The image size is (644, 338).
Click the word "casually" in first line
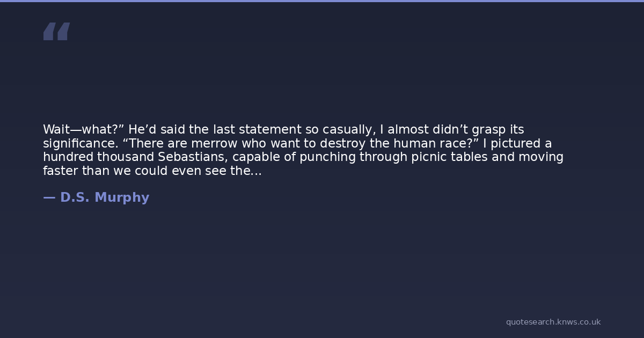347,130
